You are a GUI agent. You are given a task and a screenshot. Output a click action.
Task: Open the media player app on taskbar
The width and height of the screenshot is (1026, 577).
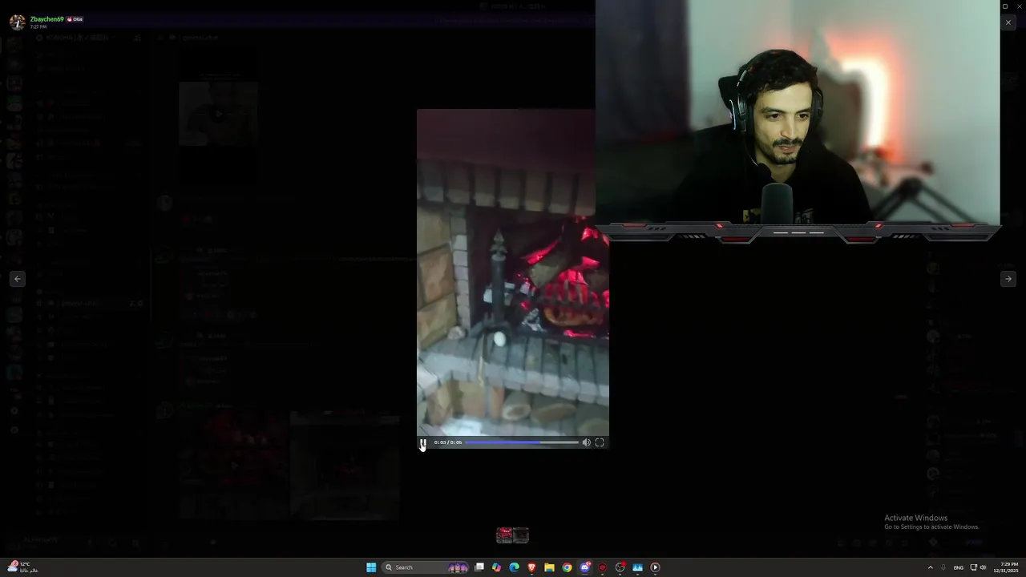[x=655, y=567]
